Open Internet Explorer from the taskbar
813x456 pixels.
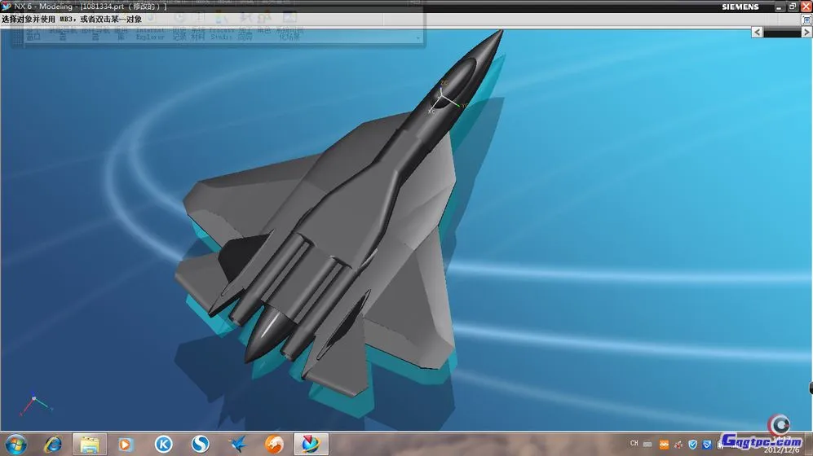pos(54,444)
